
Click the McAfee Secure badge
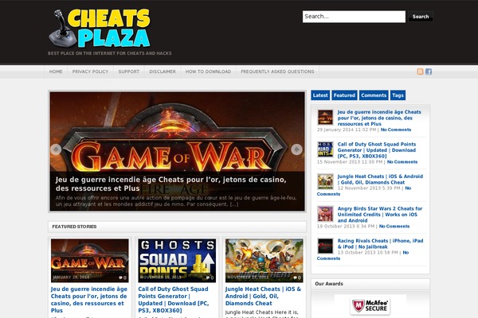pos(370,306)
